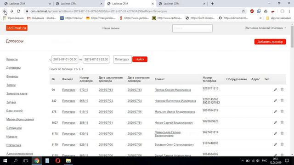Open volume control in system tray
Screen dimensions: 294x165
click(x=258, y=161)
